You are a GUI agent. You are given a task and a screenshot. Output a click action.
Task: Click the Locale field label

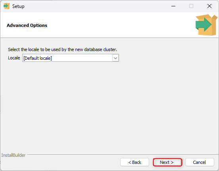[x=14, y=58]
